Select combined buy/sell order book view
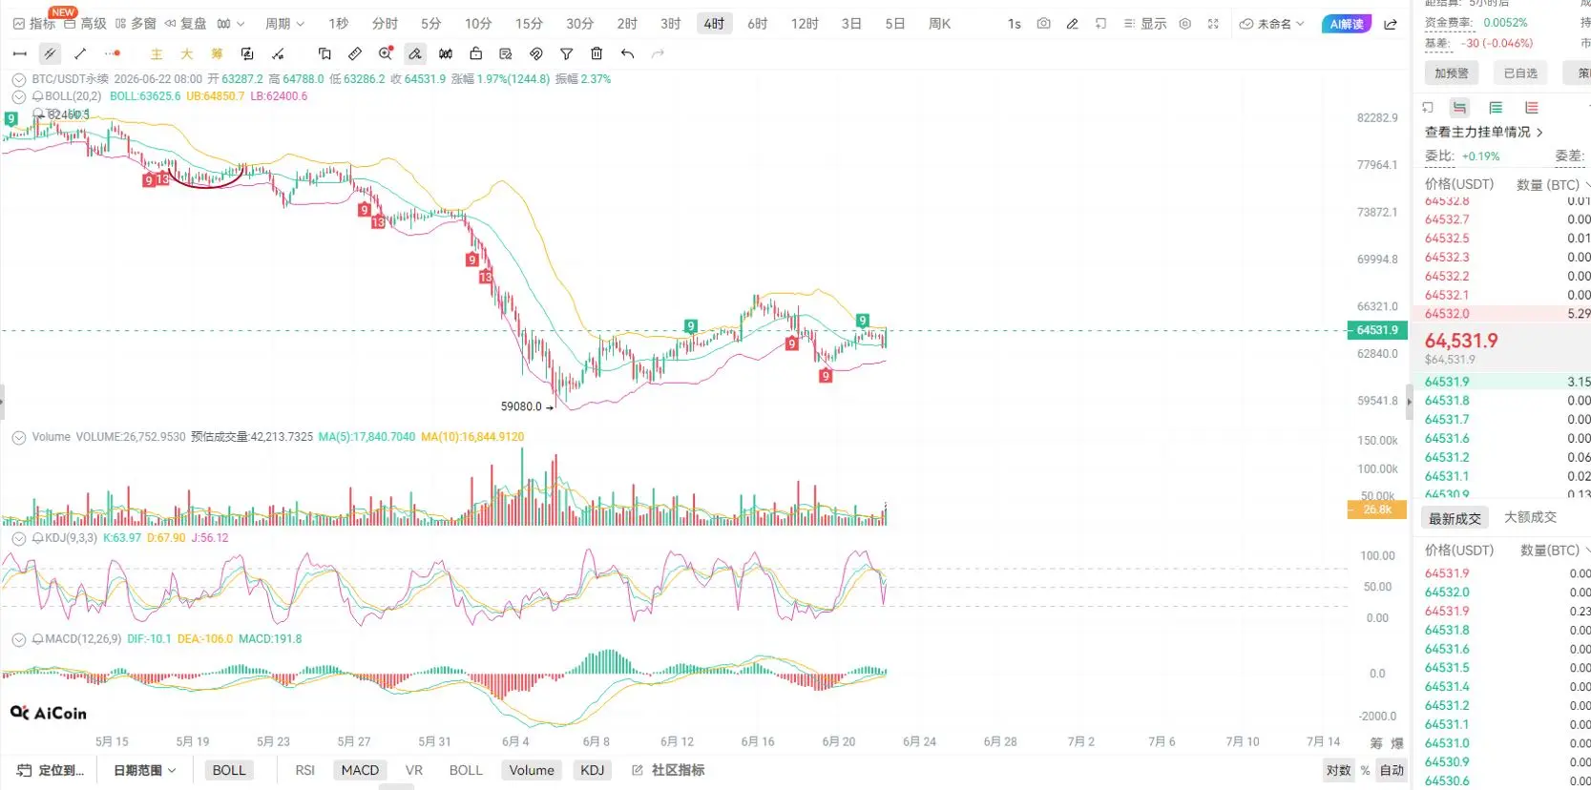 (1459, 108)
